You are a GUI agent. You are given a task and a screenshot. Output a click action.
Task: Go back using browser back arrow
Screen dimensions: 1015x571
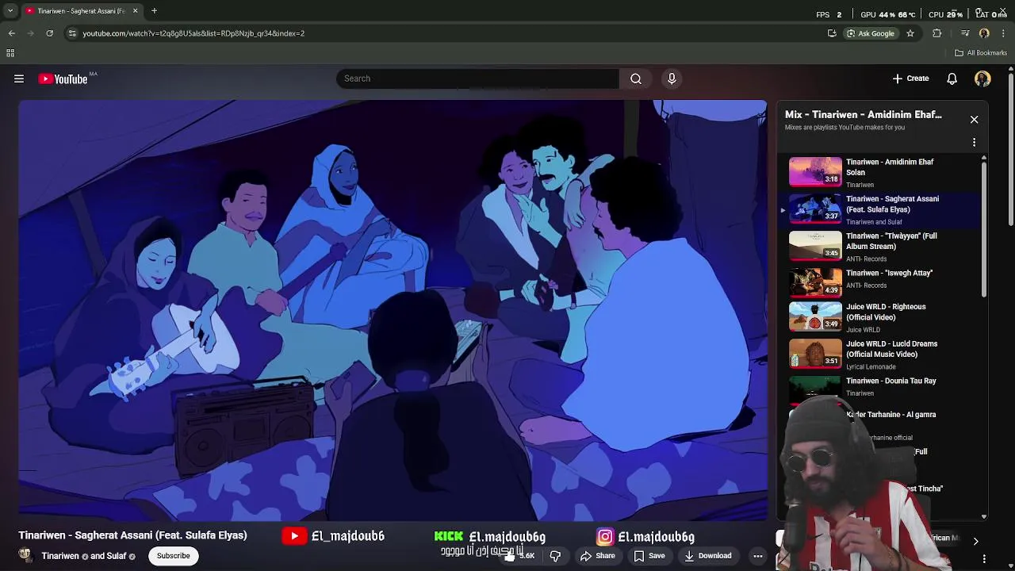[x=12, y=33]
